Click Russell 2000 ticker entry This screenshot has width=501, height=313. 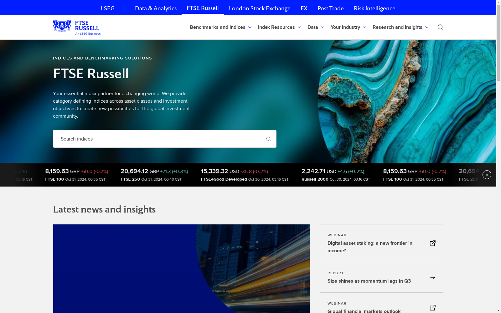point(336,175)
